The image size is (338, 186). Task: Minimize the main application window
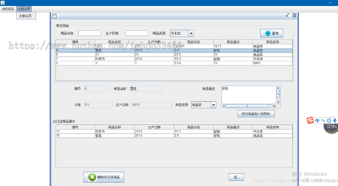tap(330, 3)
